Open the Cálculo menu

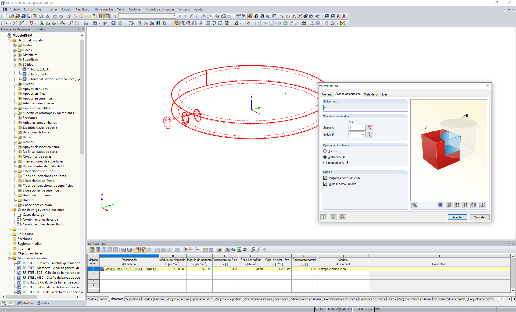(x=66, y=9)
